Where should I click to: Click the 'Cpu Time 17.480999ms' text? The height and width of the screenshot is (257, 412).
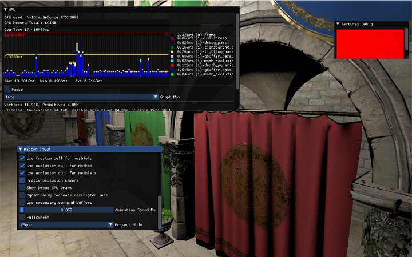point(26,29)
